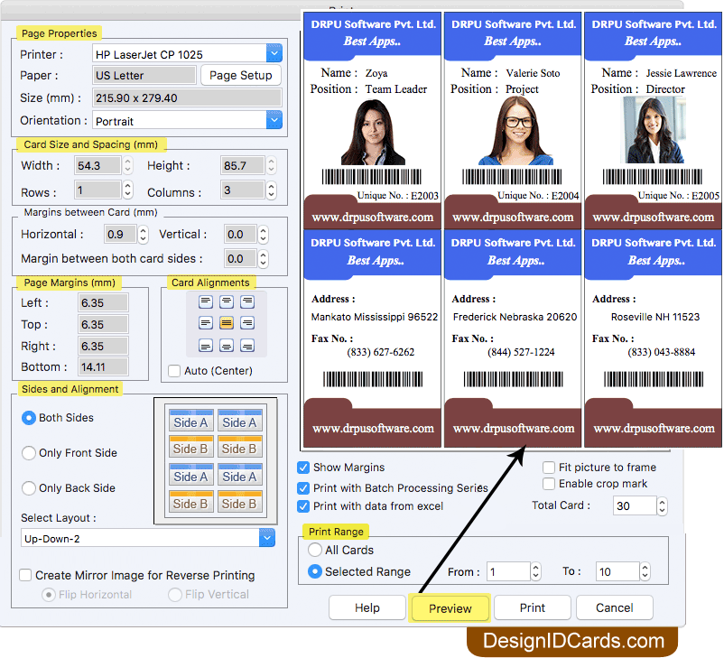Adjust the Vertical margin stepper
This screenshot has width=724, height=658.
(x=263, y=235)
